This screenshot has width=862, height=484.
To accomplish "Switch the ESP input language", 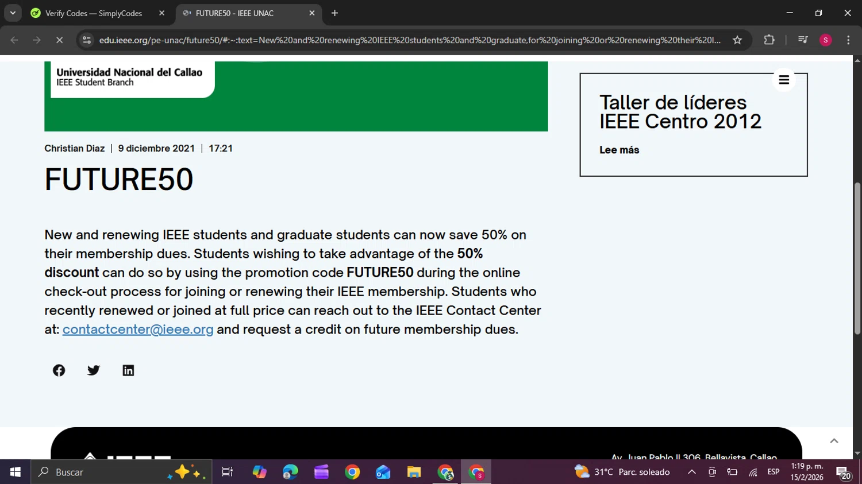I will coord(774,472).
